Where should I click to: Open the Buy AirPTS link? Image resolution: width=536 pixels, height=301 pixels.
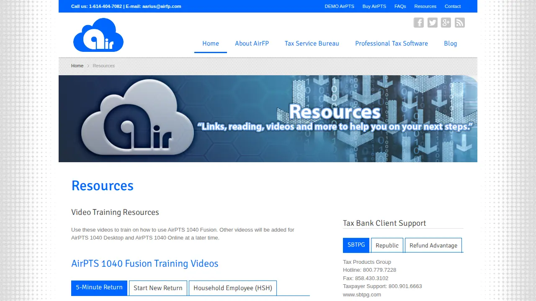click(374, 6)
